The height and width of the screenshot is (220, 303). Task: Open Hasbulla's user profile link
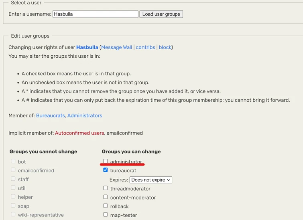click(x=87, y=47)
